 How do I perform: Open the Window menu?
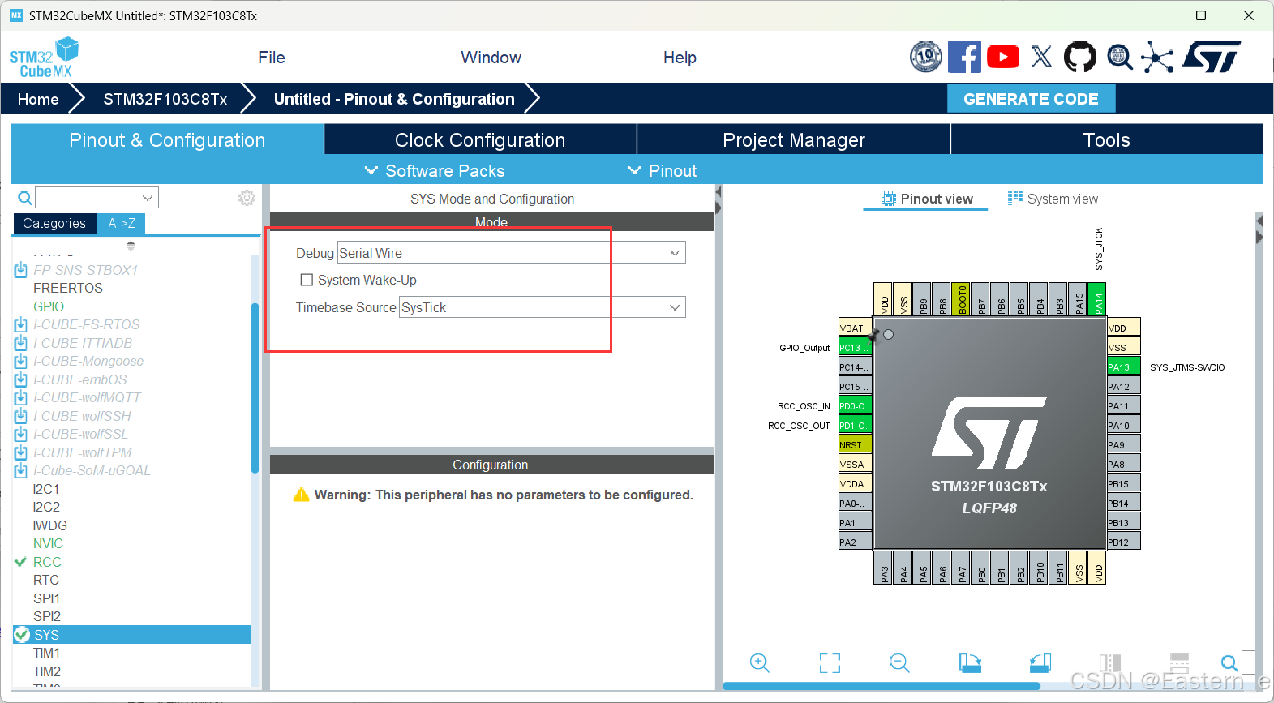pyautogui.click(x=491, y=58)
